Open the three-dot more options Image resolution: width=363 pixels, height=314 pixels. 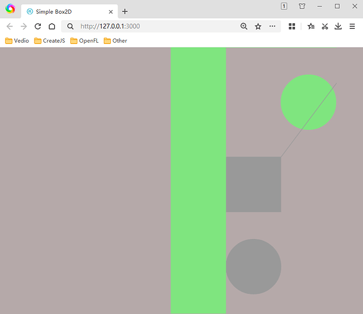click(x=272, y=26)
